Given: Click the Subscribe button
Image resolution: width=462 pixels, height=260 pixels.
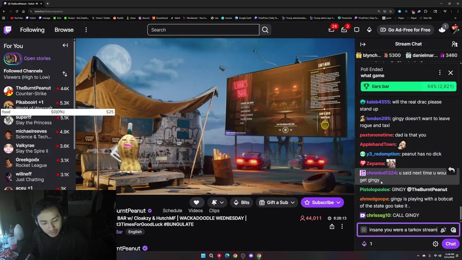Looking at the screenshot, I should pyautogui.click(x=323, y=203).
